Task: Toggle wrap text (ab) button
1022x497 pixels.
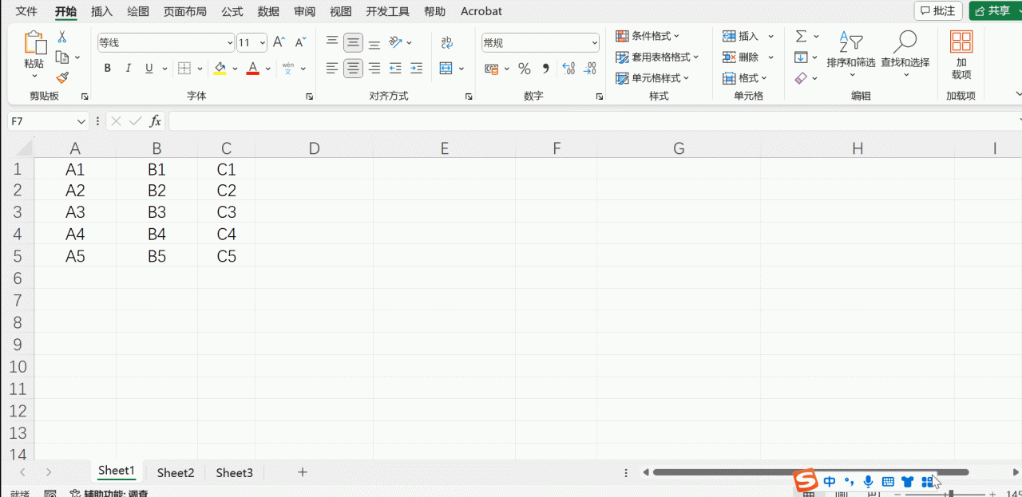Action: click(446, 42)
